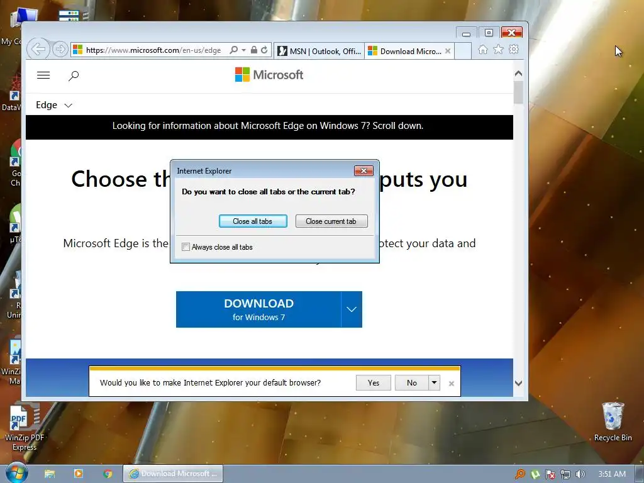Select the Download Microsoft tab
The image size is (644, 483).
[x=406, y=51]
